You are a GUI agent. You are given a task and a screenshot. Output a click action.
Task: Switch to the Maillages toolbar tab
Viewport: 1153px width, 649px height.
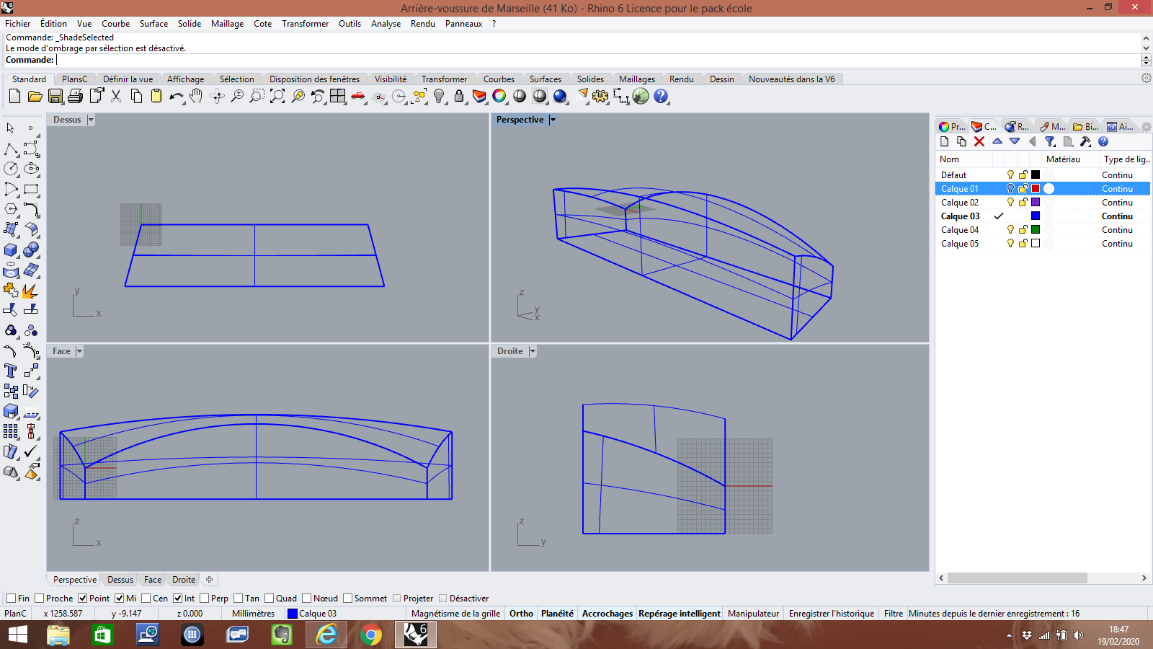(x=636, y=79)
